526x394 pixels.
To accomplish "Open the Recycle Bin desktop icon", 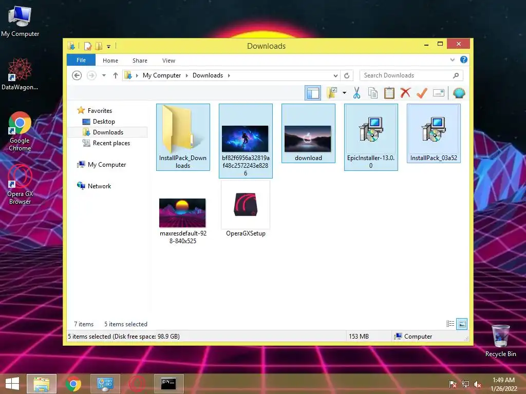I will (500, 341).
